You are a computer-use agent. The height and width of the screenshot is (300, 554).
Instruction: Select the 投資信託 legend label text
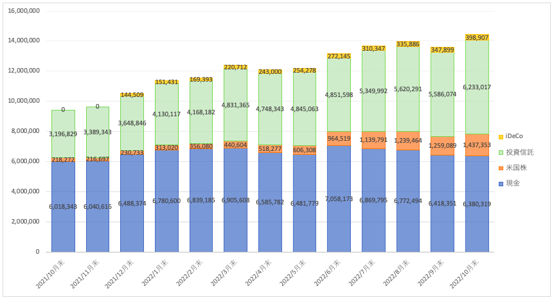(x=519, y=152)
